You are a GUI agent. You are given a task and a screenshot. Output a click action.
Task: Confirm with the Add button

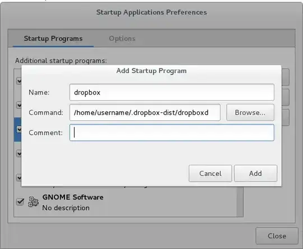click(255, 174)
